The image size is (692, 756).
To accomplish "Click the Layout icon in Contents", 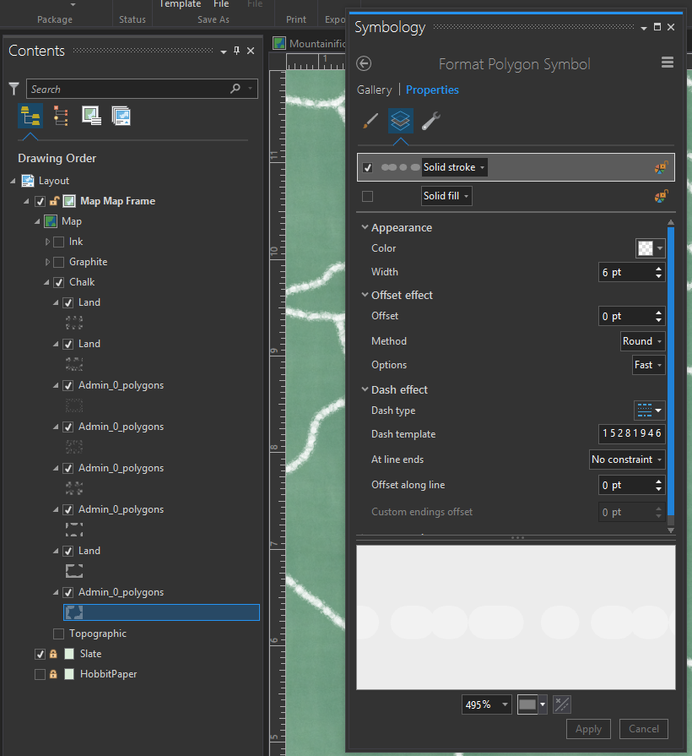I will point(28,181).
